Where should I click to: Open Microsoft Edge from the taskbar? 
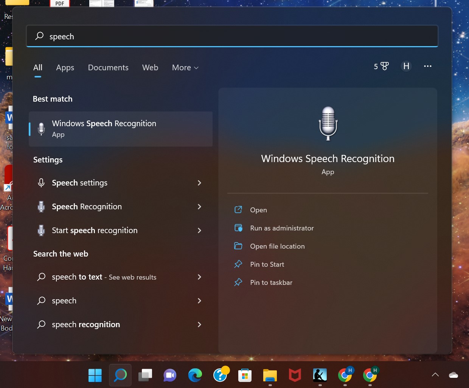tap(195, 375)
